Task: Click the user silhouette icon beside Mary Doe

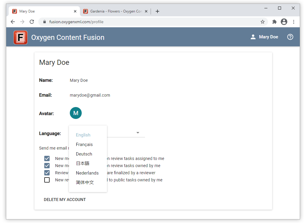Action: [253, 37]
